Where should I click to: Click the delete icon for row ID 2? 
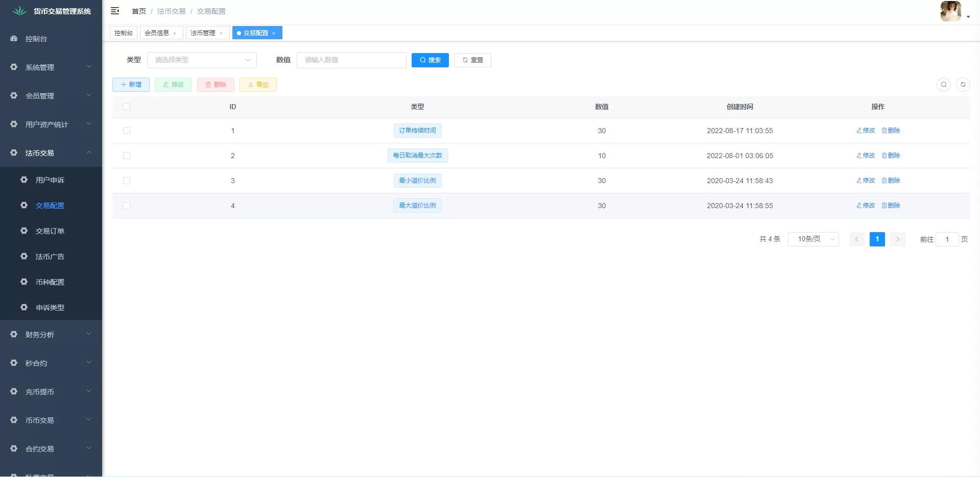pyautogui.click(x=891, y=156)
